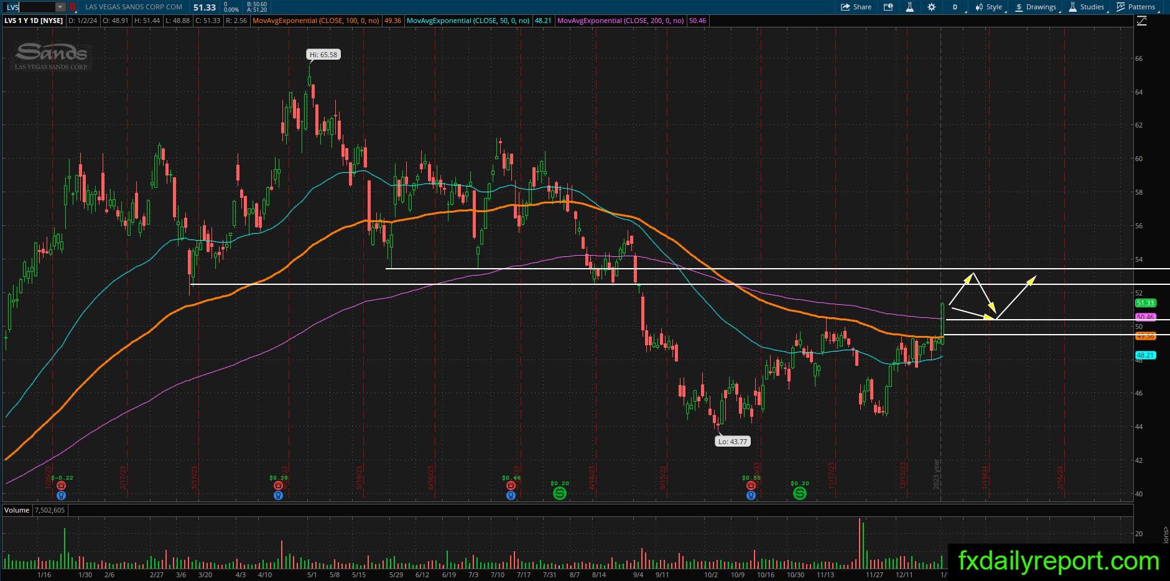
Task: Click the Hi: 65.58 price bubble
Action: (x=323, y=55)
